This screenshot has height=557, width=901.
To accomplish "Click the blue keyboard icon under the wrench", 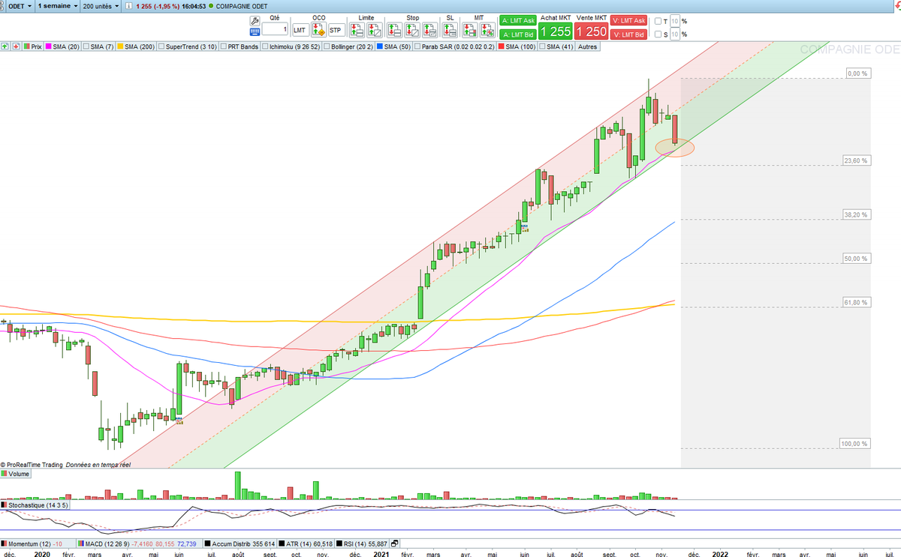I will click(255, 31).
